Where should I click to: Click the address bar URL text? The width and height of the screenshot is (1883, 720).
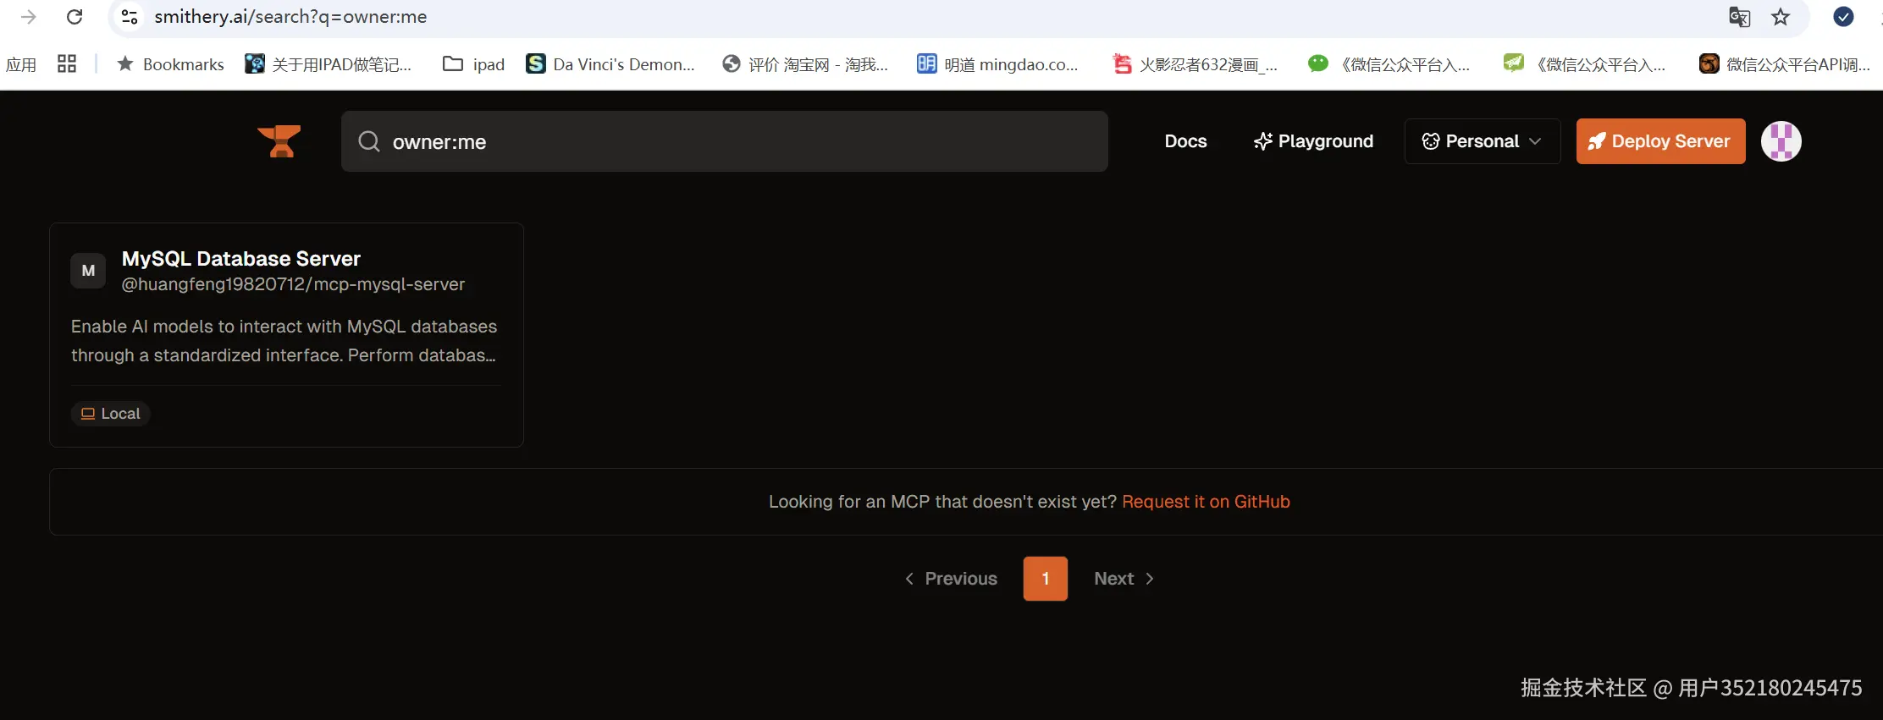tap(290, 17)
